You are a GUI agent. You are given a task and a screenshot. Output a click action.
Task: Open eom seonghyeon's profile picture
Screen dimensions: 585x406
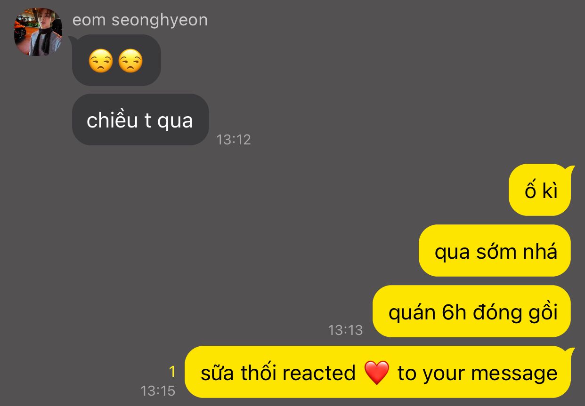pyautogui.click(x=38, y=32)
